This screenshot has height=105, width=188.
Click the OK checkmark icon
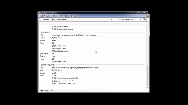point(144,20)
